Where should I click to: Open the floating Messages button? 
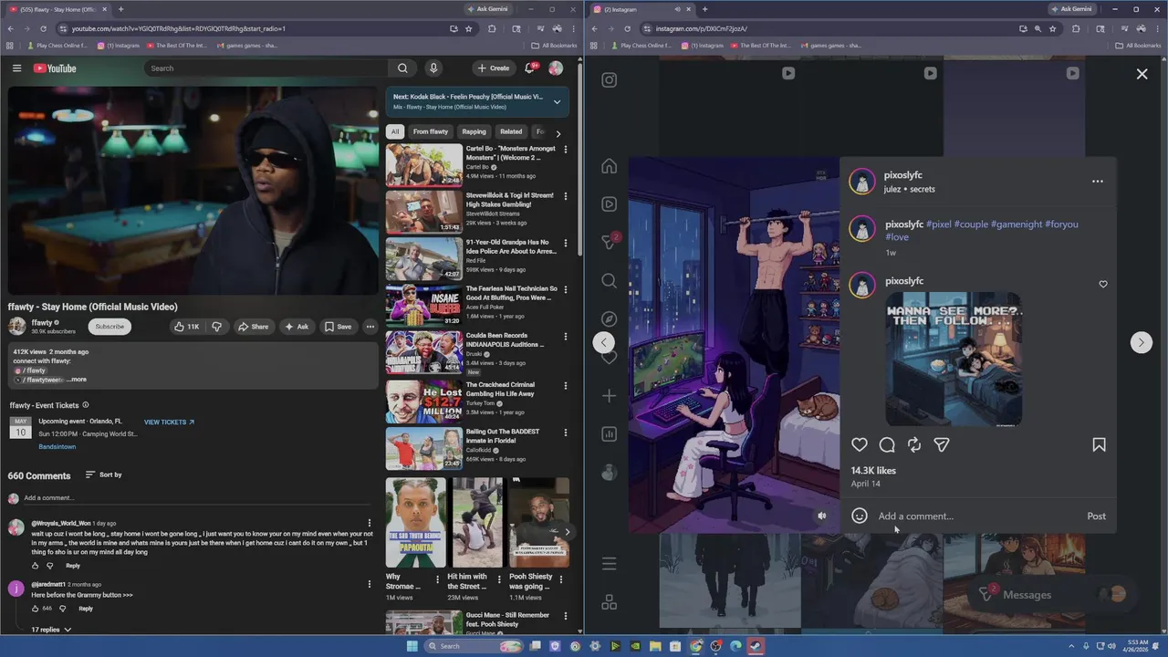1051,595
